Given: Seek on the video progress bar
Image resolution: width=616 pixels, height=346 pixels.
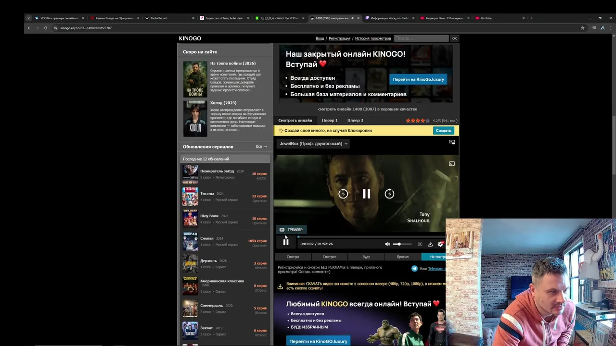Looking at the screenshot, I should [x=371, y=236].
